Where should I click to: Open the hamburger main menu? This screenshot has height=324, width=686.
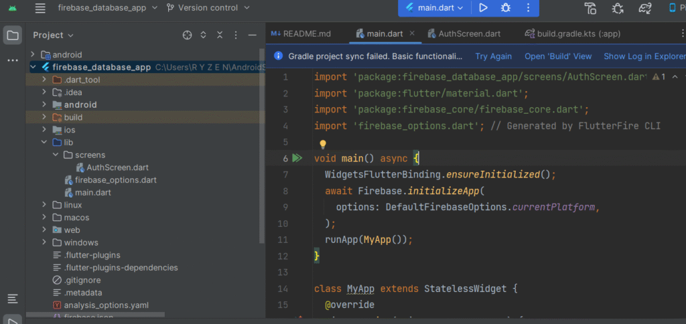coord(40,8)
